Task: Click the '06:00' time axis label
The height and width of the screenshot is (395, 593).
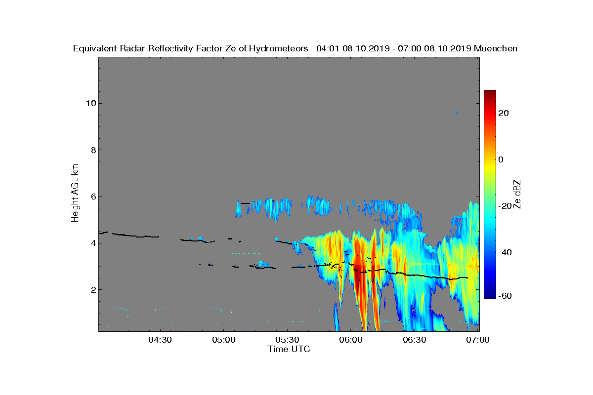Action: point(351,340)
